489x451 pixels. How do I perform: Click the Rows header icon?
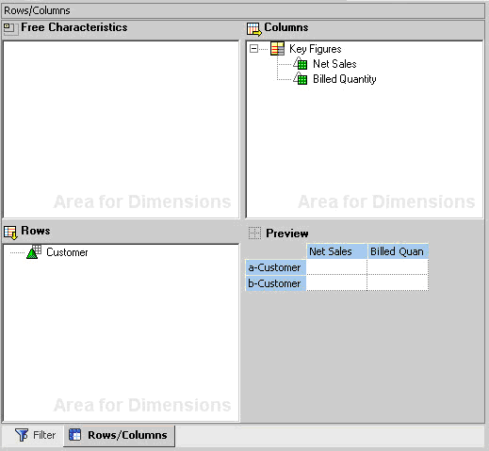pyautogui.click(x=10, y=233)
